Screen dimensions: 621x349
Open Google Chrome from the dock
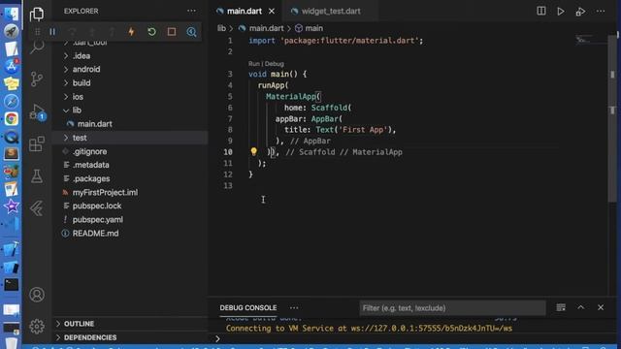(x=11, y=118)
